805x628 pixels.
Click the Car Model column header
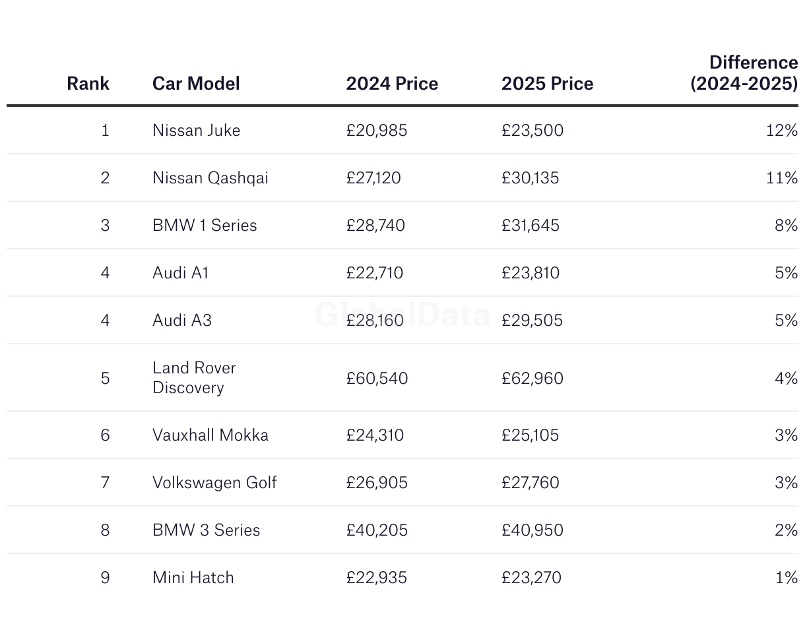[196, 84]
